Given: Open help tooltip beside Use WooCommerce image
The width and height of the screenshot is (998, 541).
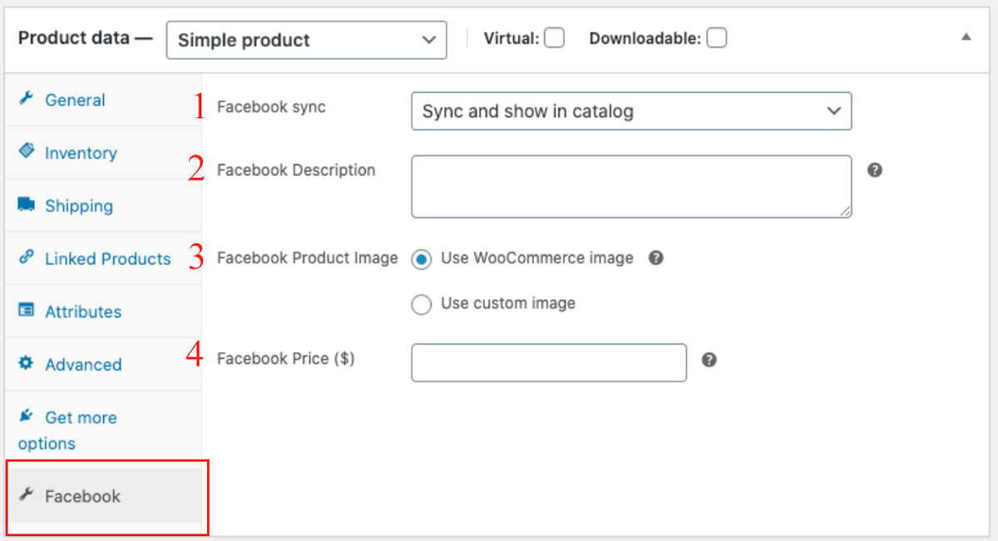Looking at the screenshot, I should pos(655,258).
